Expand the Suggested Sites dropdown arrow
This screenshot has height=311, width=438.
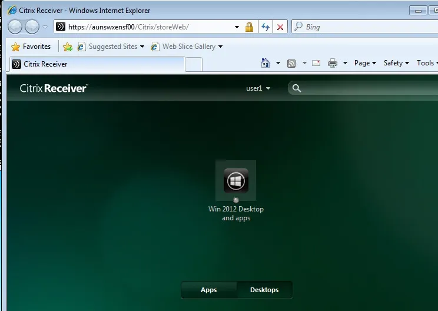click(x=142, y=47)
